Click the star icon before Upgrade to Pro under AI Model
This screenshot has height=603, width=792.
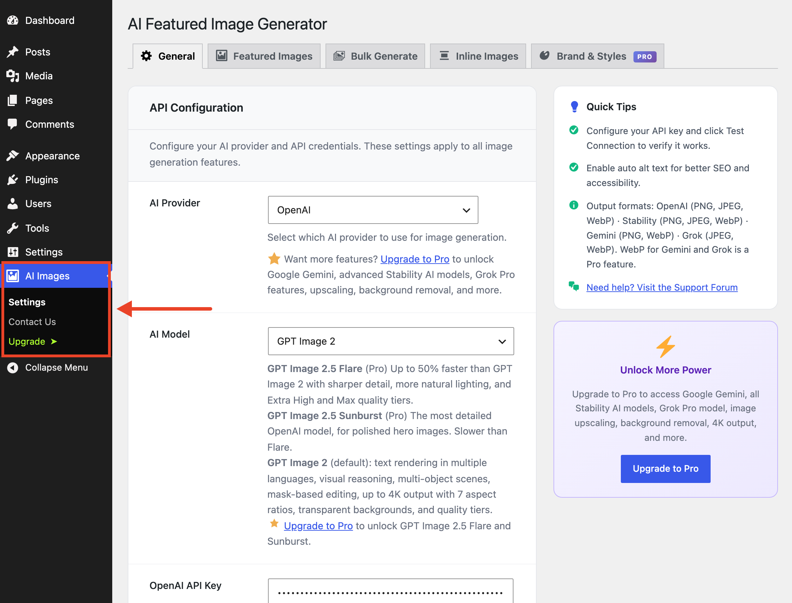(x=274, y=524)
